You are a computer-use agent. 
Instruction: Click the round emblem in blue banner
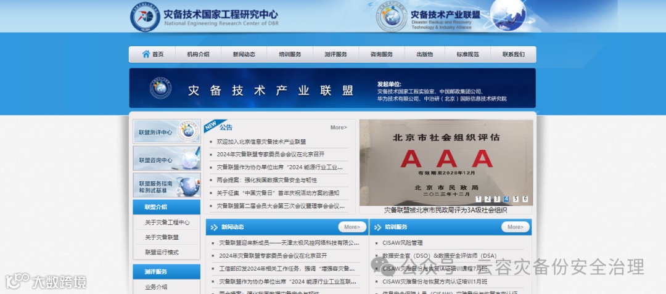click(160, 88)
